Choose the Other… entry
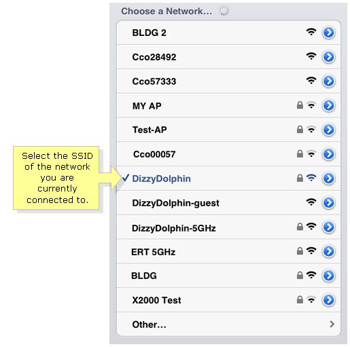This screenshot has width=350, height=347. pyautogui.click(x=228, y=325)
